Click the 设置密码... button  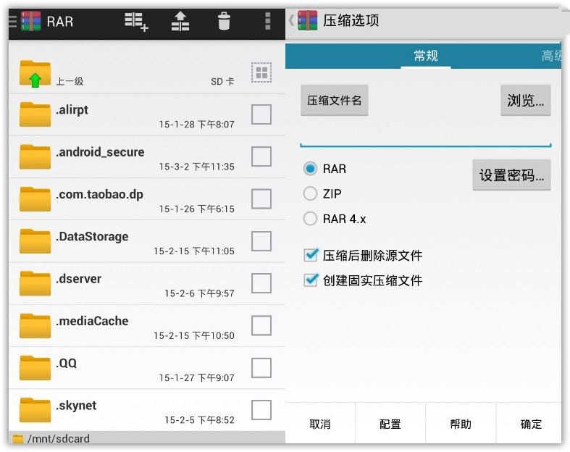coord(511,175)
